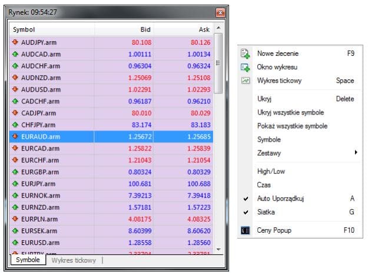Select Pokaż wszystkie symbole menu entry
Screen dimensions: 368x275
292,126
